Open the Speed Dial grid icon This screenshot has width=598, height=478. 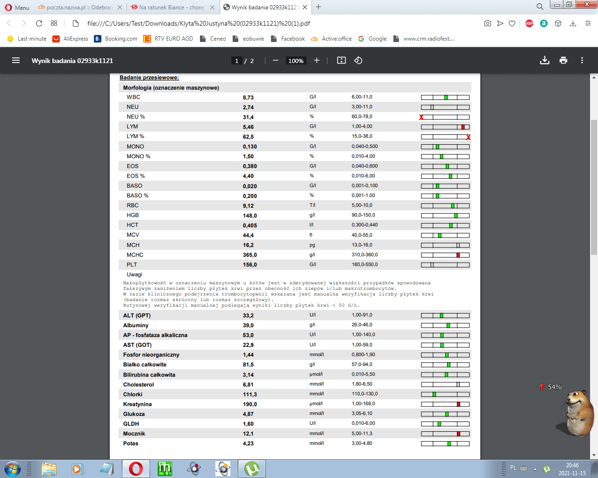pos(54,23)
